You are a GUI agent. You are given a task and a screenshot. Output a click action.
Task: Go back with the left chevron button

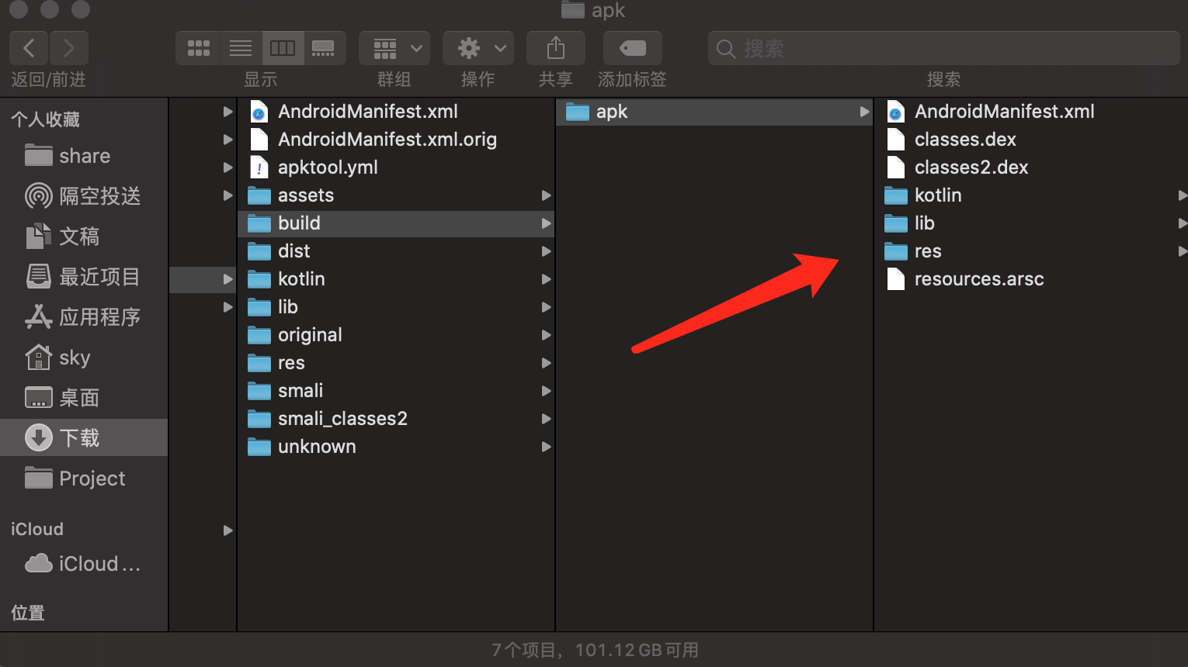pos(29,48)
